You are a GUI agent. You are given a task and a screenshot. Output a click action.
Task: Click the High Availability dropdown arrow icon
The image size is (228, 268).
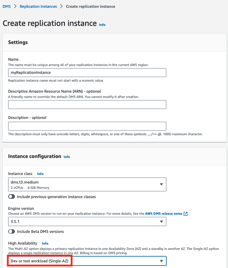pos(161,261)
